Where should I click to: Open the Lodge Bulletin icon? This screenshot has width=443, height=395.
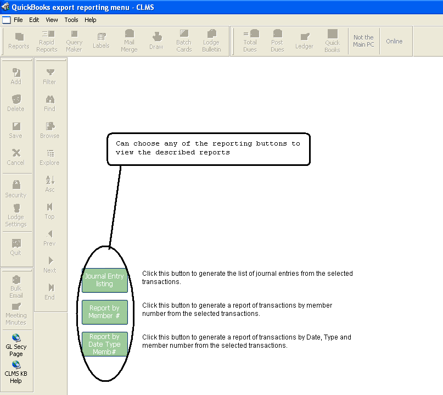(211, 41)
